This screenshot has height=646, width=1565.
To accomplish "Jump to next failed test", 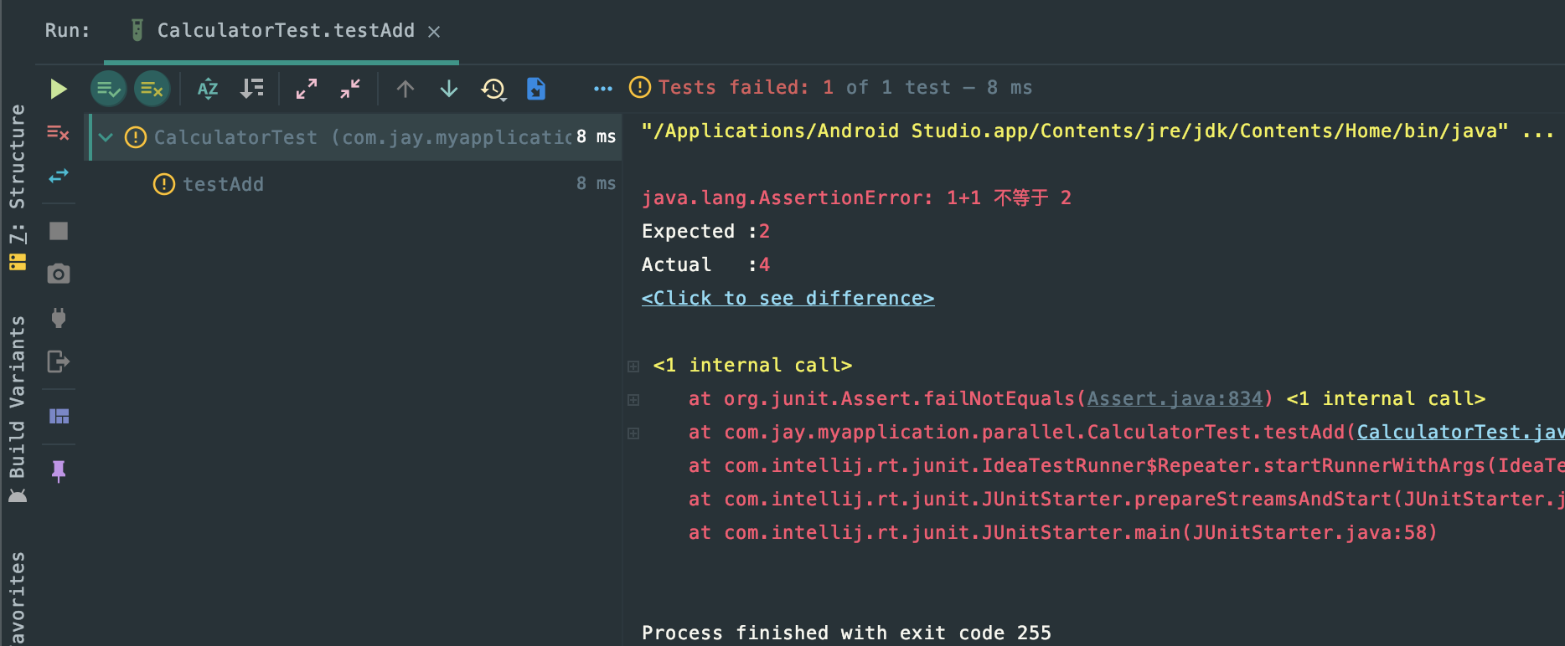I will (x=449, y=89).
